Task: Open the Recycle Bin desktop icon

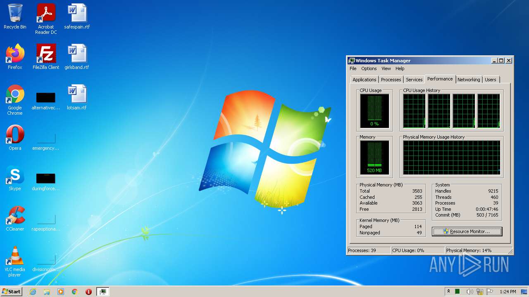Action: [15, 16]
